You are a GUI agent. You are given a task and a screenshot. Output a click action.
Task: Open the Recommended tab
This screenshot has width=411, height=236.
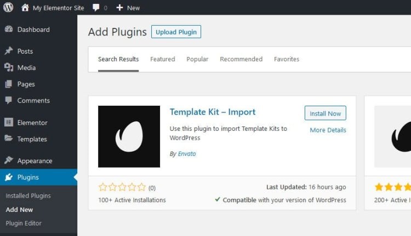pos(241,59)
